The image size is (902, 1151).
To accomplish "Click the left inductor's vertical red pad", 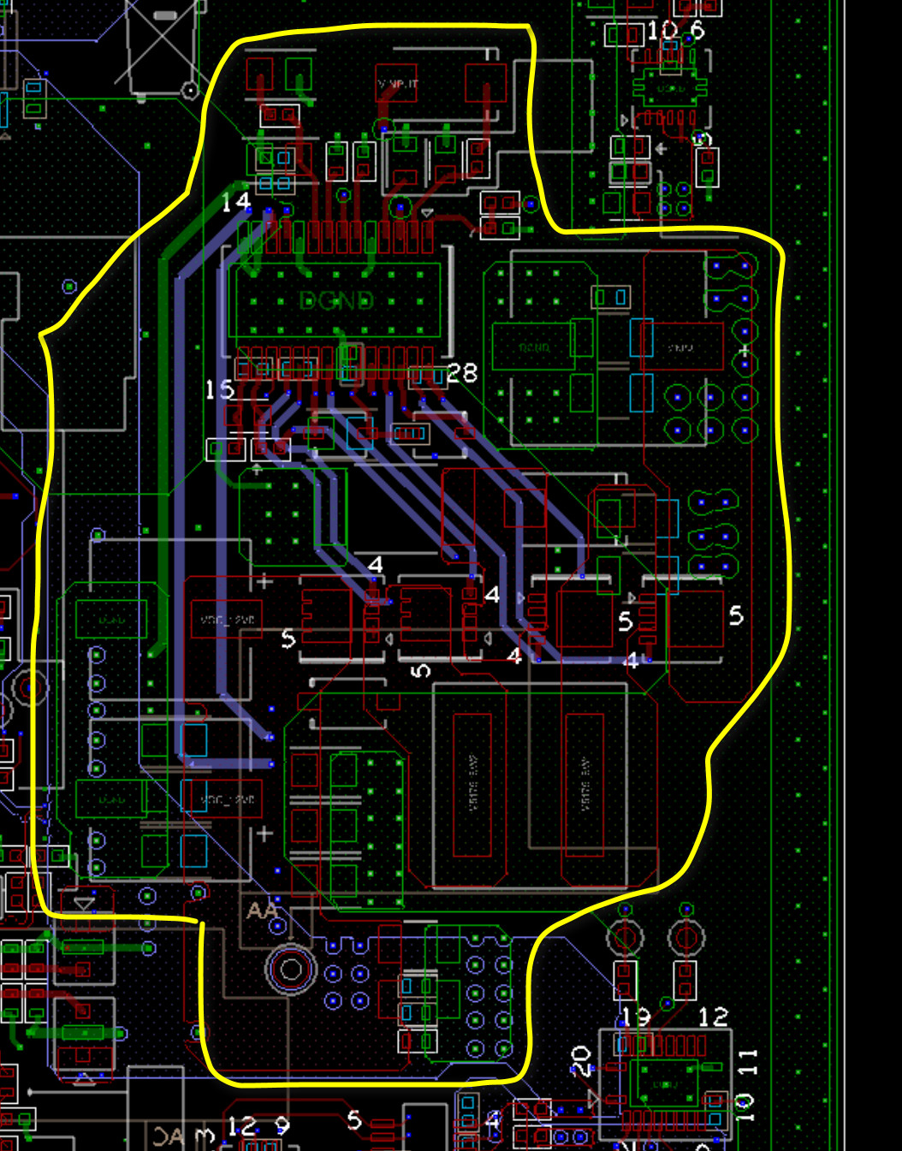I will coord(472,785).
